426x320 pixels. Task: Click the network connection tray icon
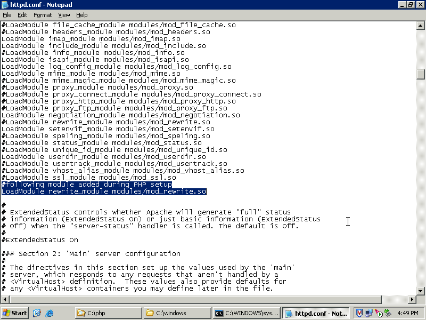[369, 313]
